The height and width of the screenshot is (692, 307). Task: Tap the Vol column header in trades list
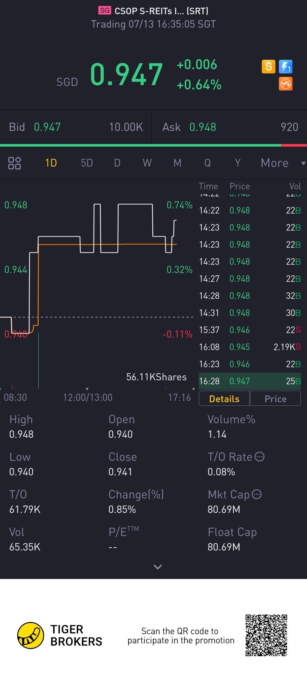(295, 186)
